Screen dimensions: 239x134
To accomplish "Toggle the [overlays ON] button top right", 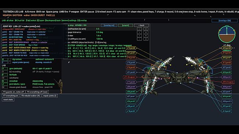I will [x=225, y=21].
